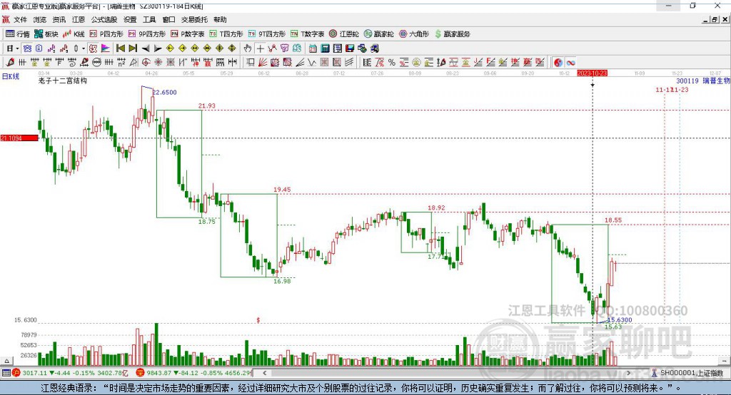Click the pink brain icon

284,48
